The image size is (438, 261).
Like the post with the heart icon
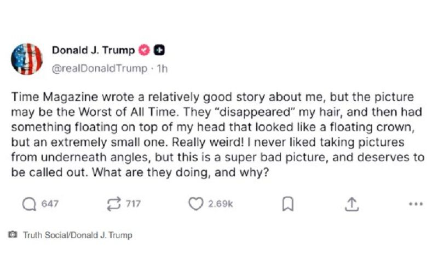tap(195, 204)
